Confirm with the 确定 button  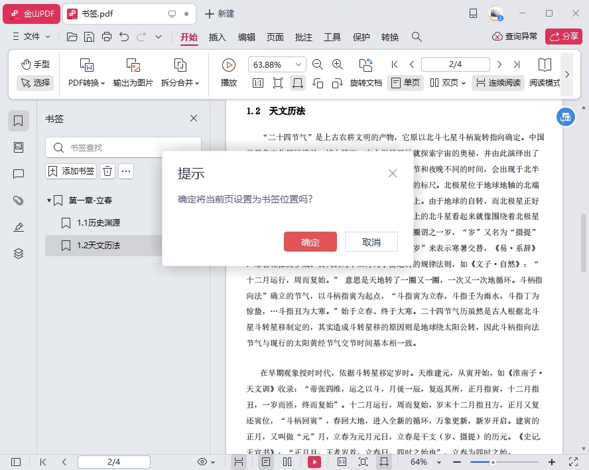(310, 242)
